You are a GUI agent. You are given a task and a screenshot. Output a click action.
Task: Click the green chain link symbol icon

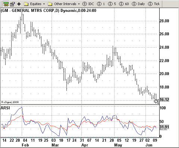(6, 4)
